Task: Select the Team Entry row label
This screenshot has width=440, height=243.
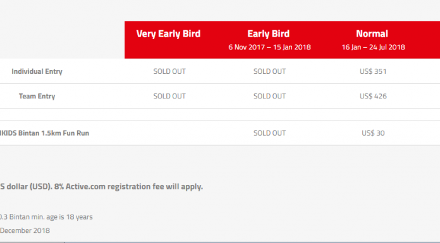Action: pos(37,96)
